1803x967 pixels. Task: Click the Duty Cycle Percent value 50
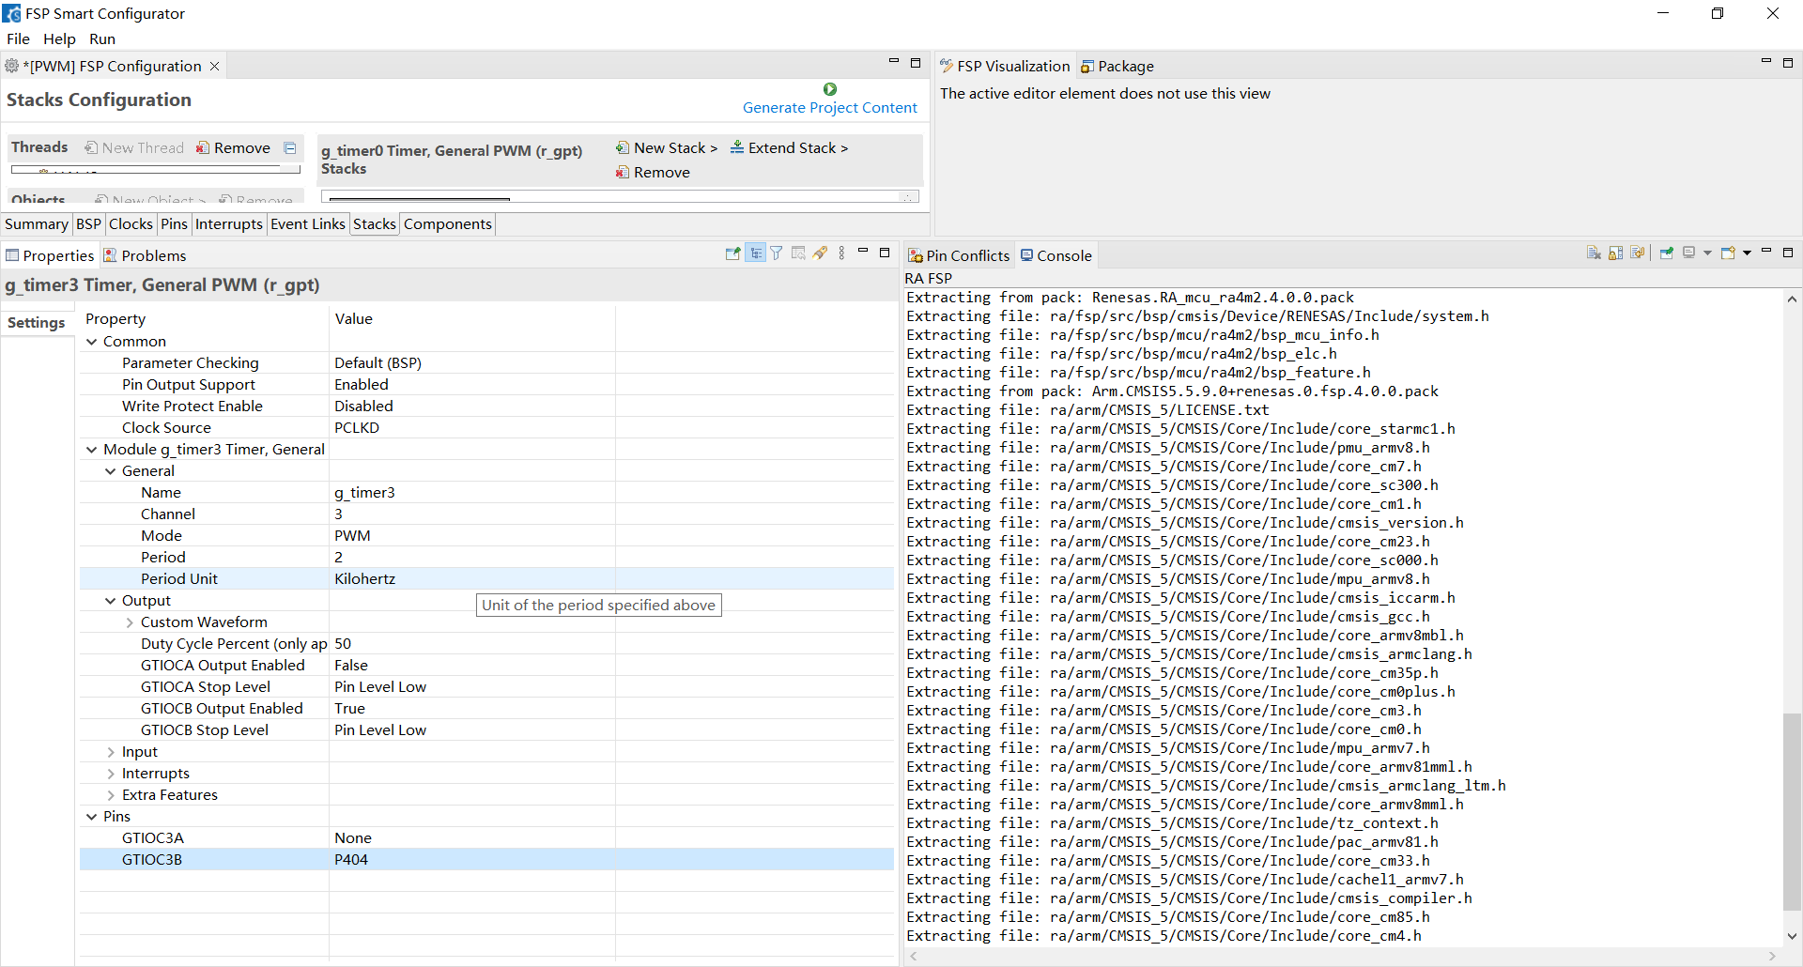coord(471,643)
